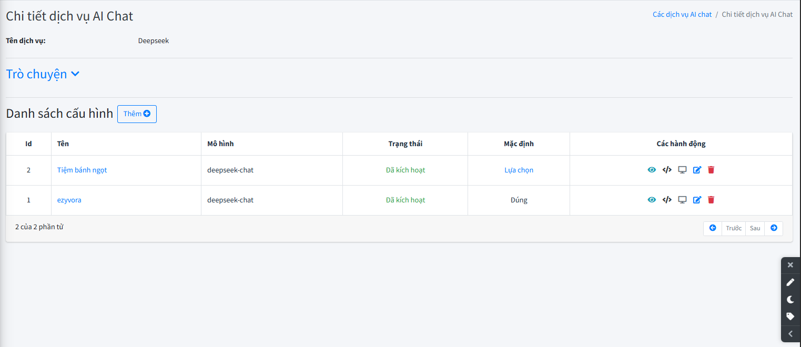801x347 pixels.
Task: Collapse side toolbar using the left chevron
Action: (x=790, y=334)
